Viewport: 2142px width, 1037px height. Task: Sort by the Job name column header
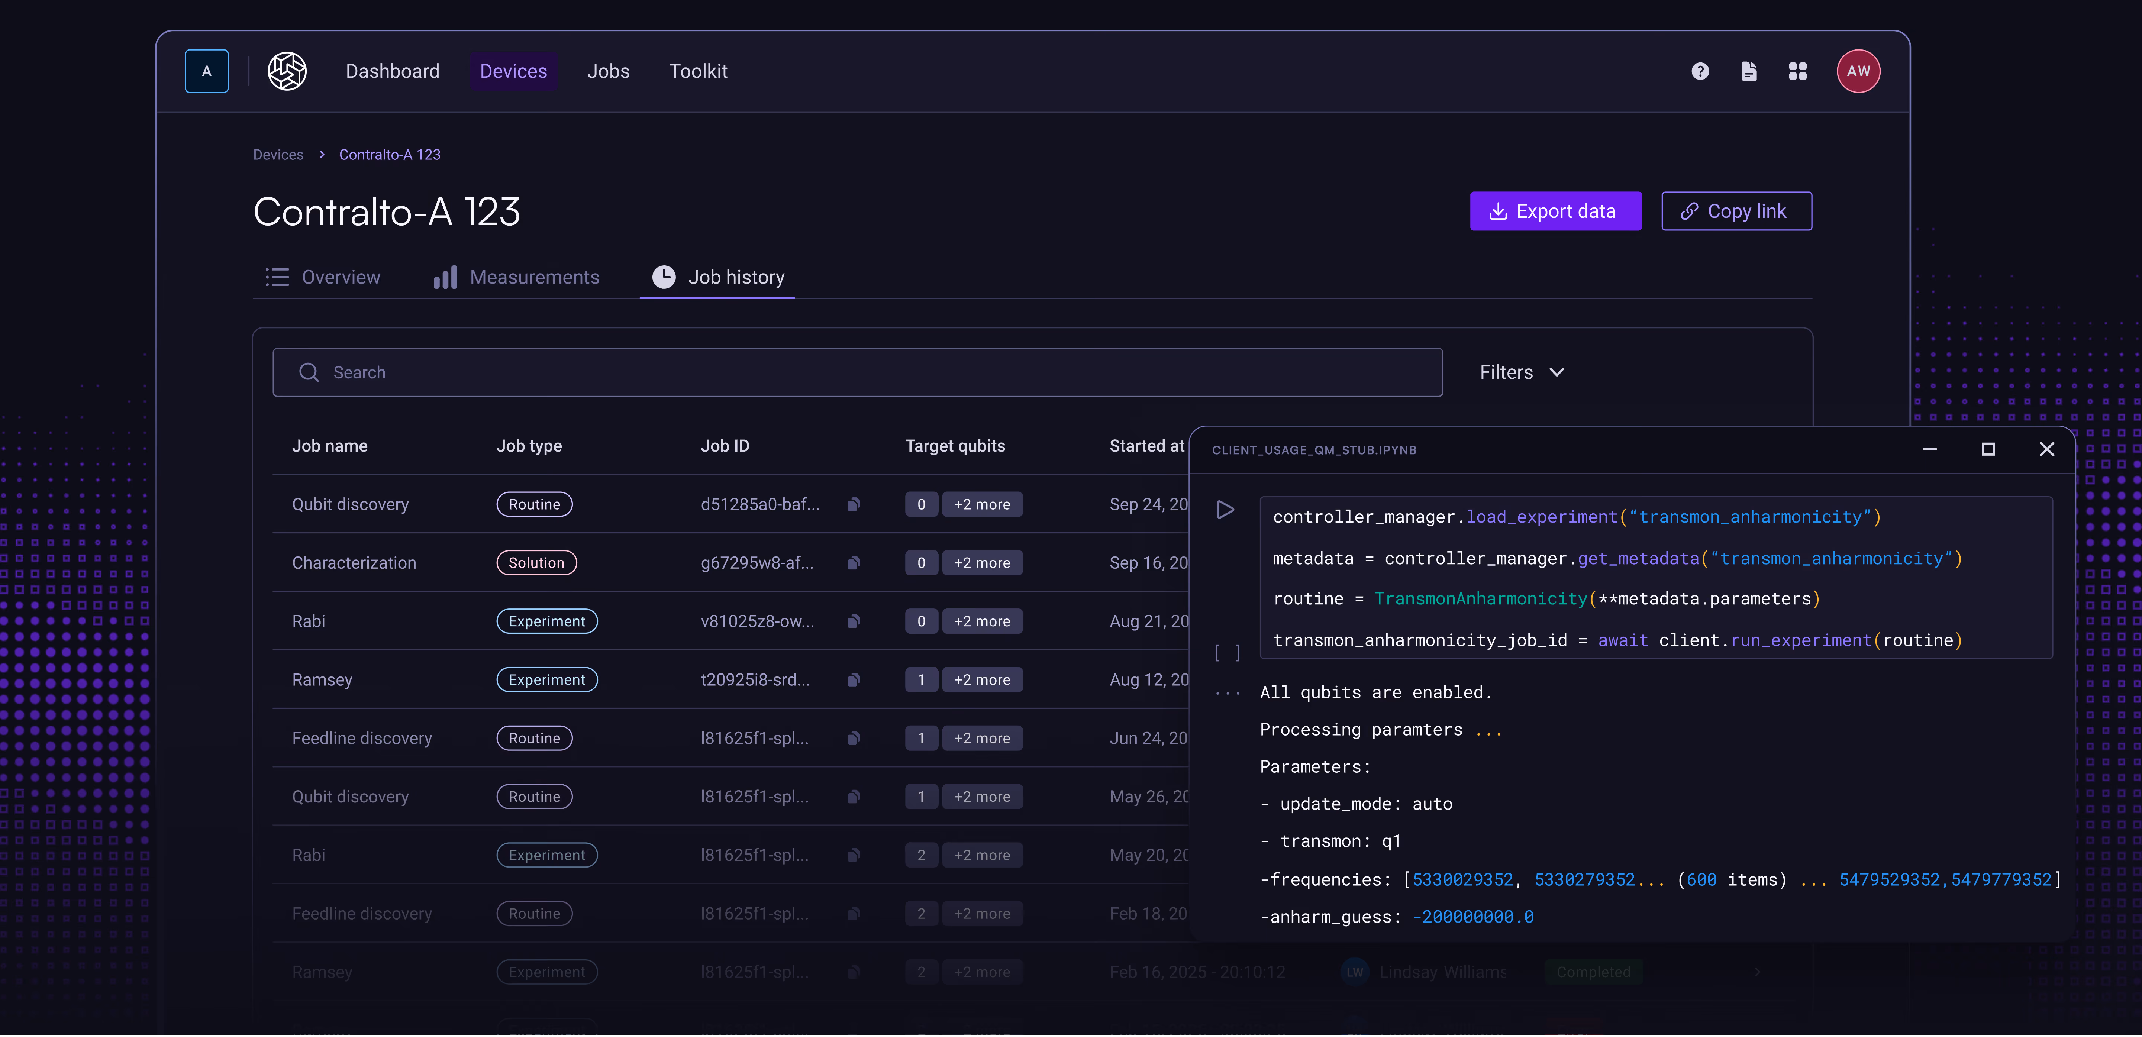[329, 446]
